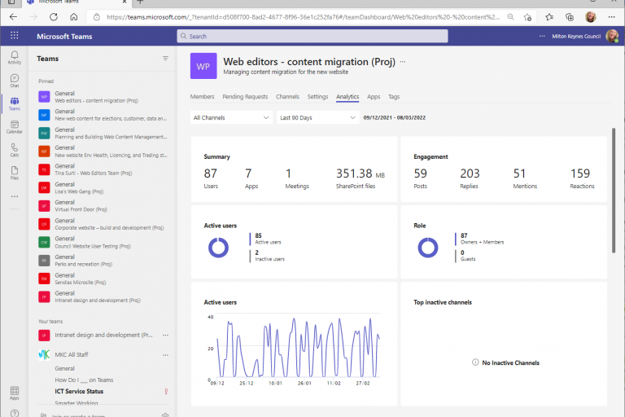Open the Last 90 Days dropdown
This screenshot has width=625, height=417.
pyautogui.click(x=317, y=117)
